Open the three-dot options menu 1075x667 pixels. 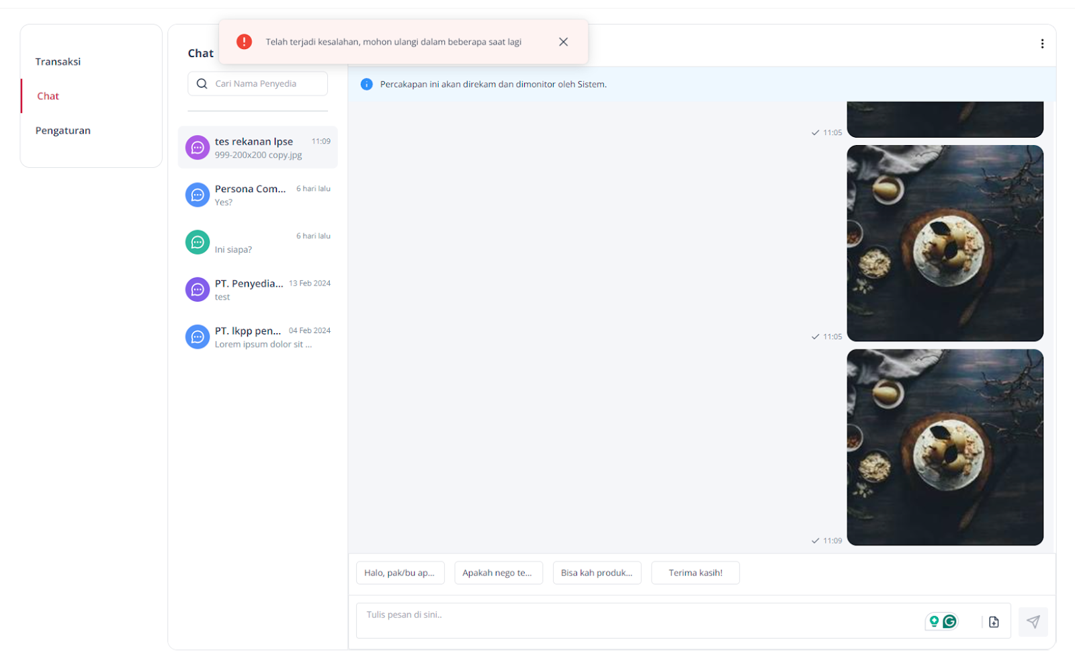coord(1041,44)
